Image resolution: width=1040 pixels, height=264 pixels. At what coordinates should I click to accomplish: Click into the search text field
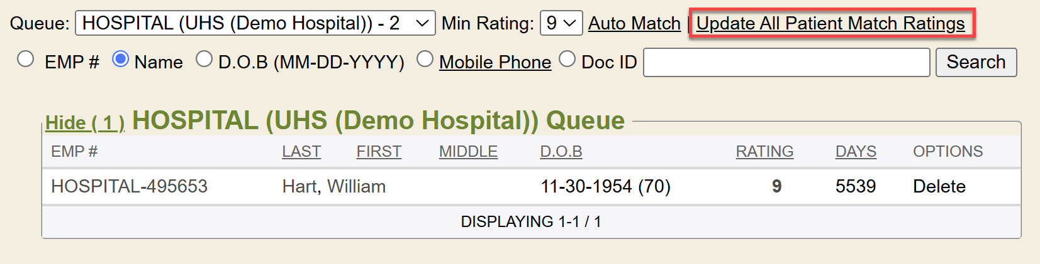pos(786,62)
